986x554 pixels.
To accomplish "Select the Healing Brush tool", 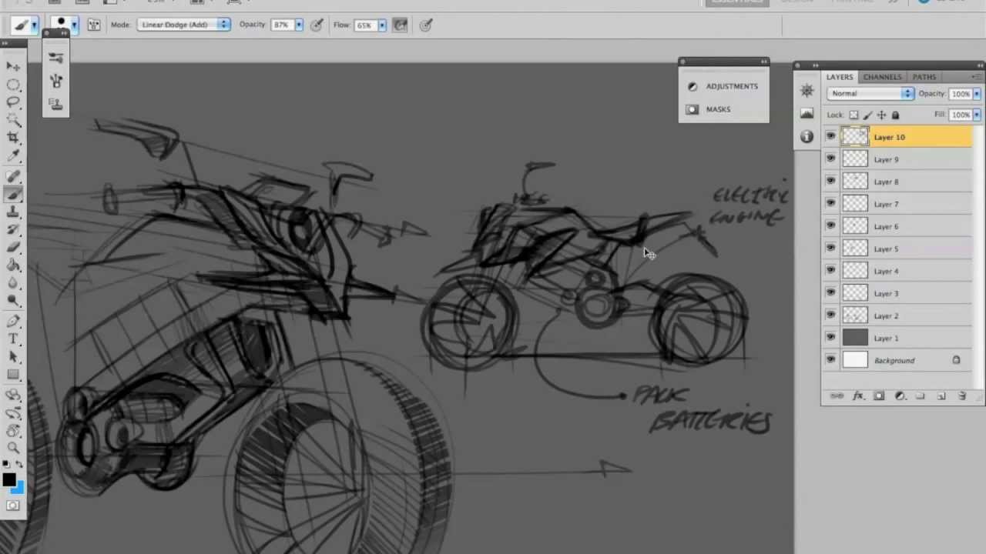I will click(x=13, y=177).
